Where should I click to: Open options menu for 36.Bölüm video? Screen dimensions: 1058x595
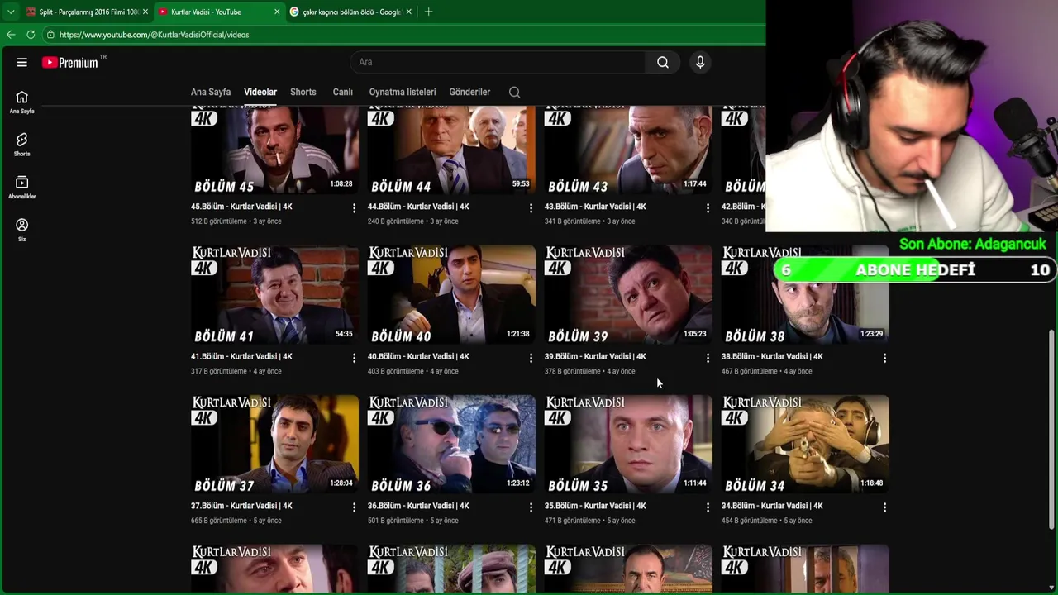click(x=531, y=507)
